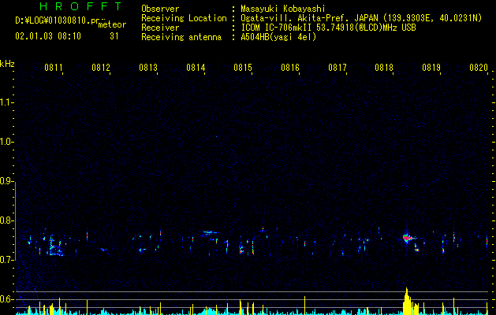Click the 'Observer' field label

pyautogui.click(x=160, y=9)
